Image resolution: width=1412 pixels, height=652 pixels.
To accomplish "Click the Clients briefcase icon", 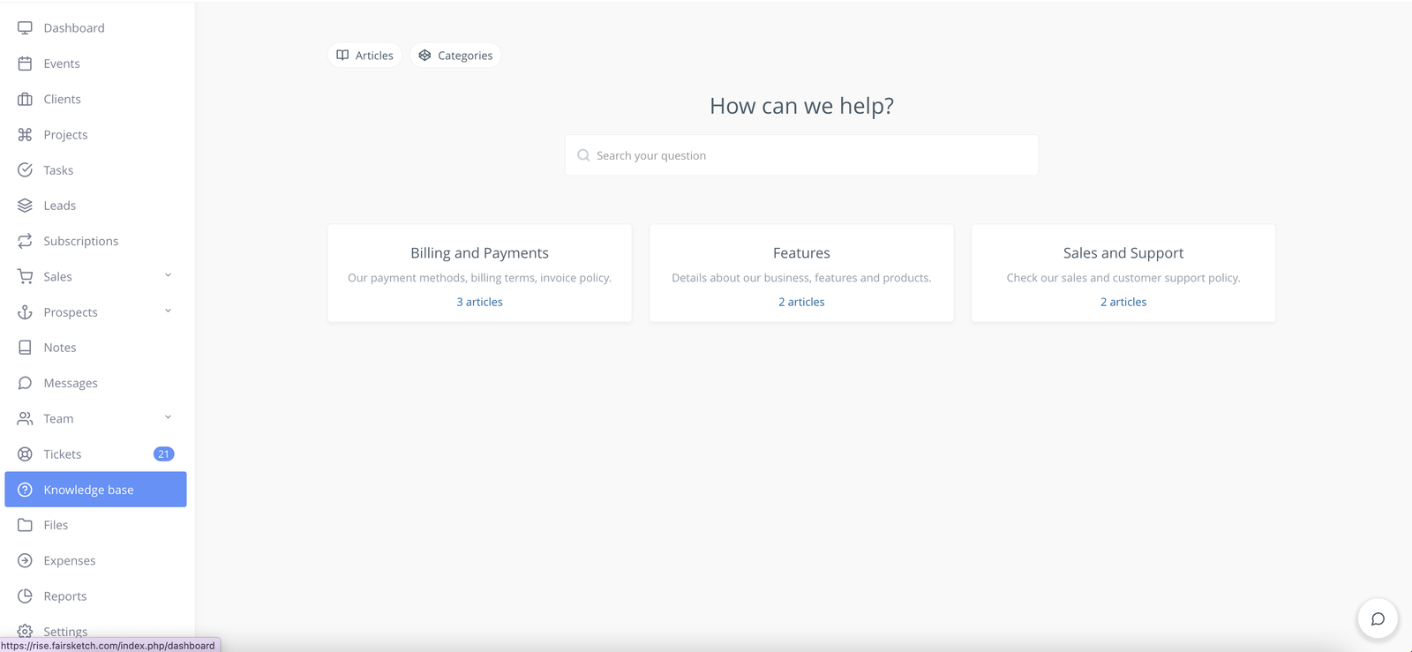I will click(x=25, y=99).
